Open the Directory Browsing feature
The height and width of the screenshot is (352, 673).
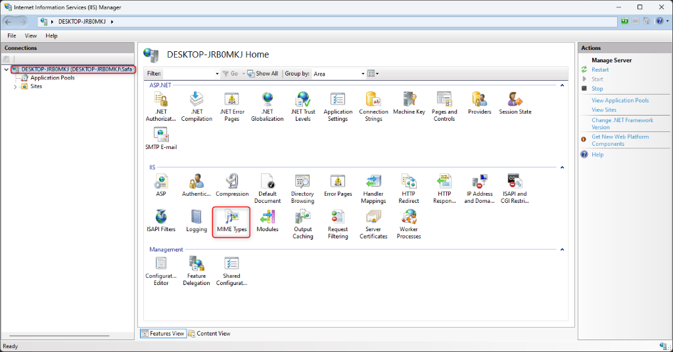pyautogui.click(x=302, y=189)
